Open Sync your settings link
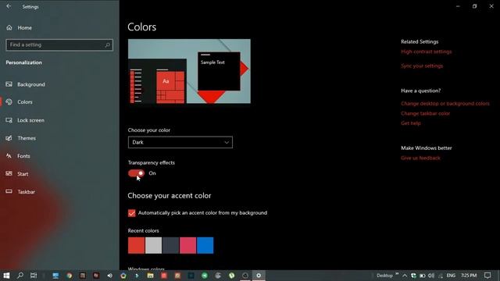 point(422,66)
